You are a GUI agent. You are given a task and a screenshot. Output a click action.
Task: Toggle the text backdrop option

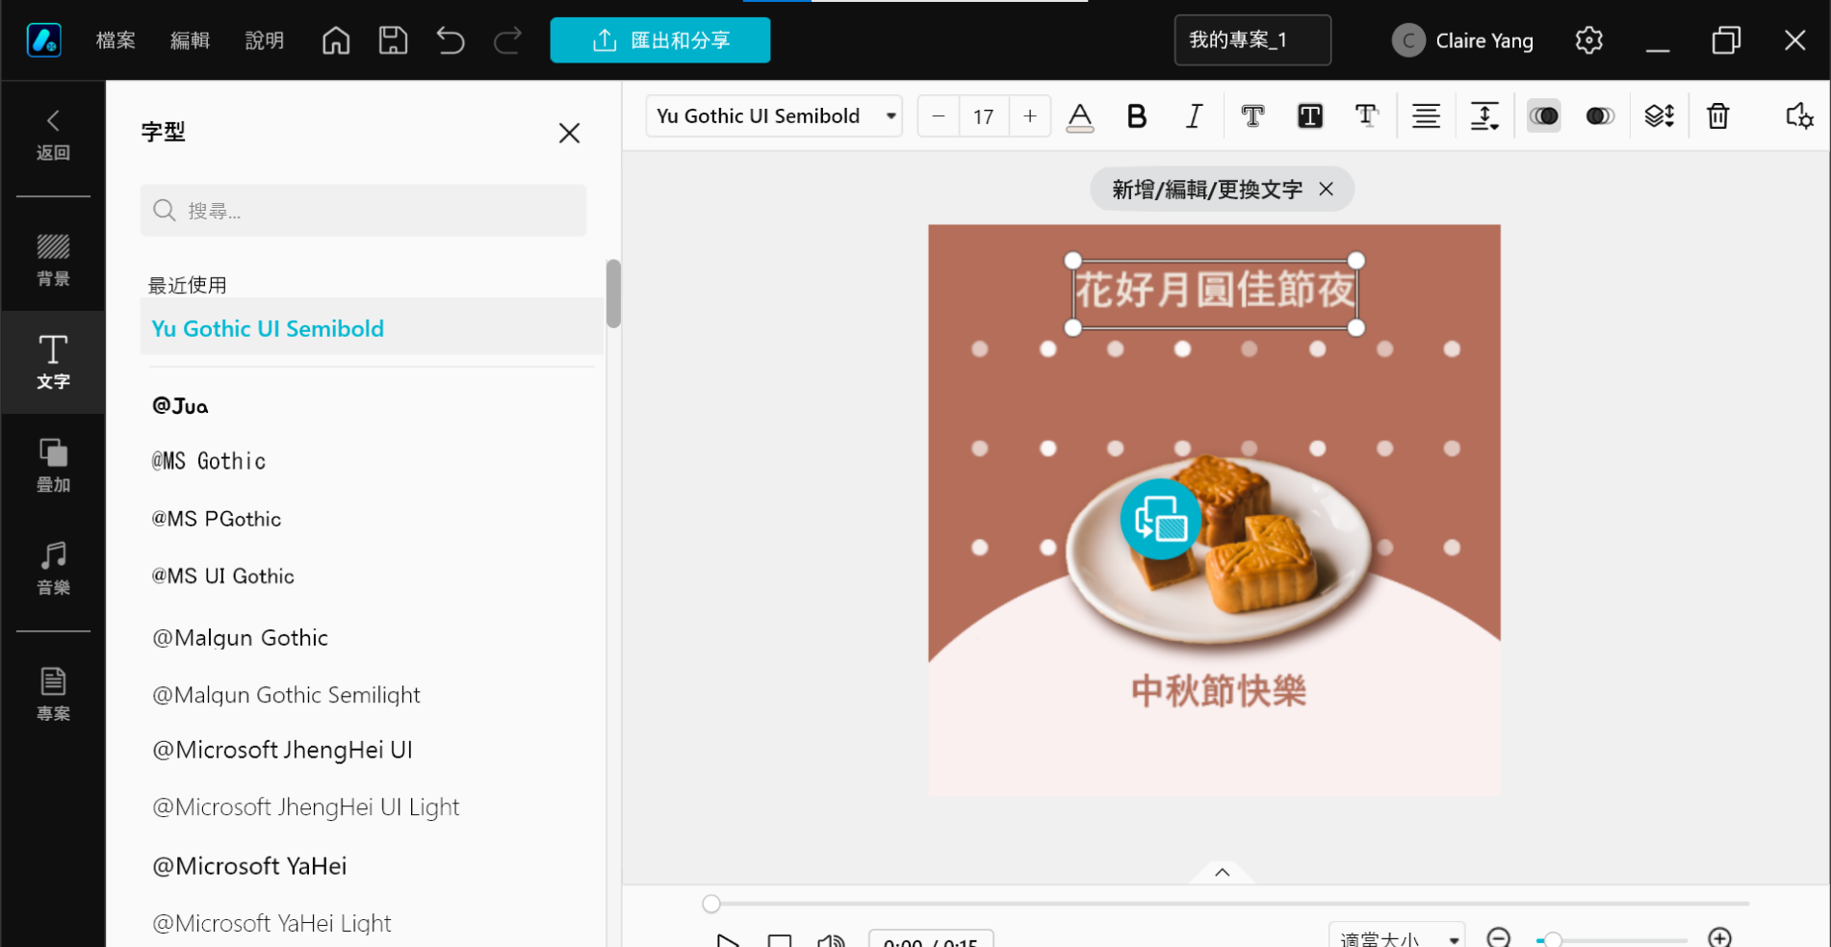[x=1310, y=116]
